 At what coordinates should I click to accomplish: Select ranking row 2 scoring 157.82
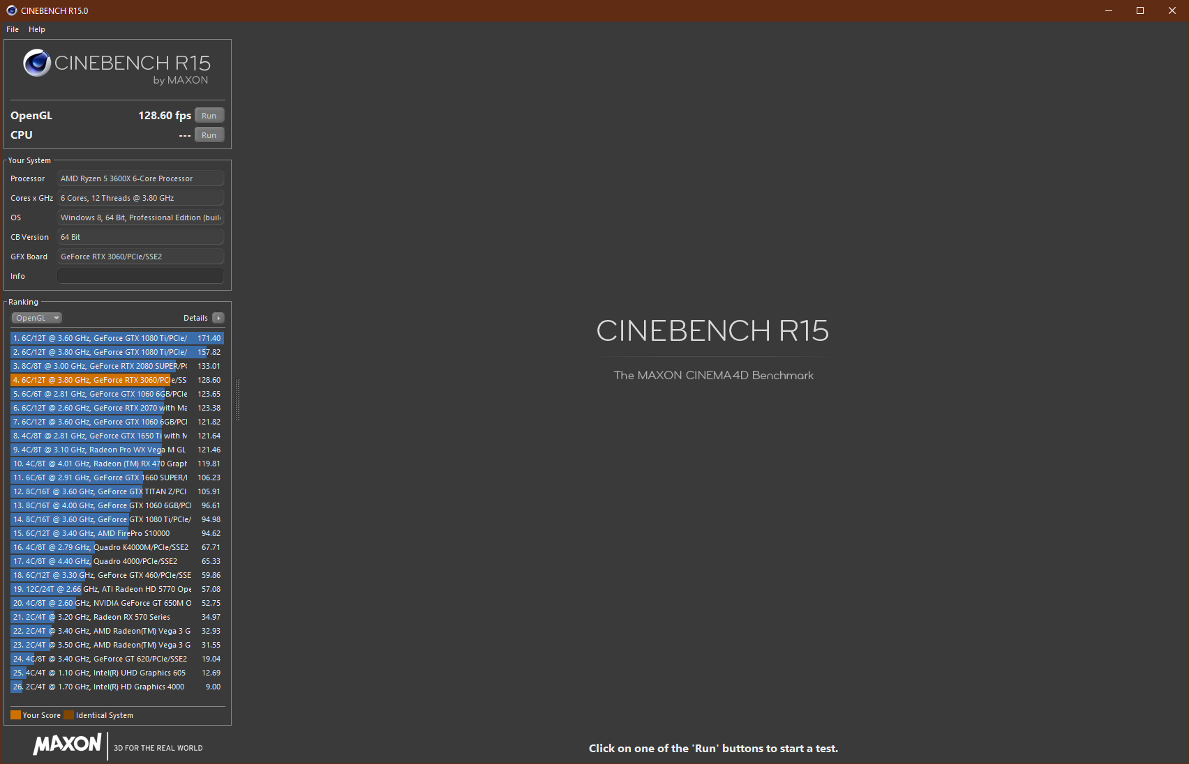[117, 352]
